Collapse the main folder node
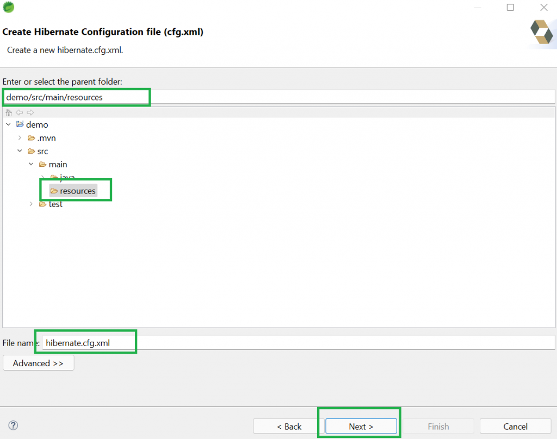 (31, 164)
